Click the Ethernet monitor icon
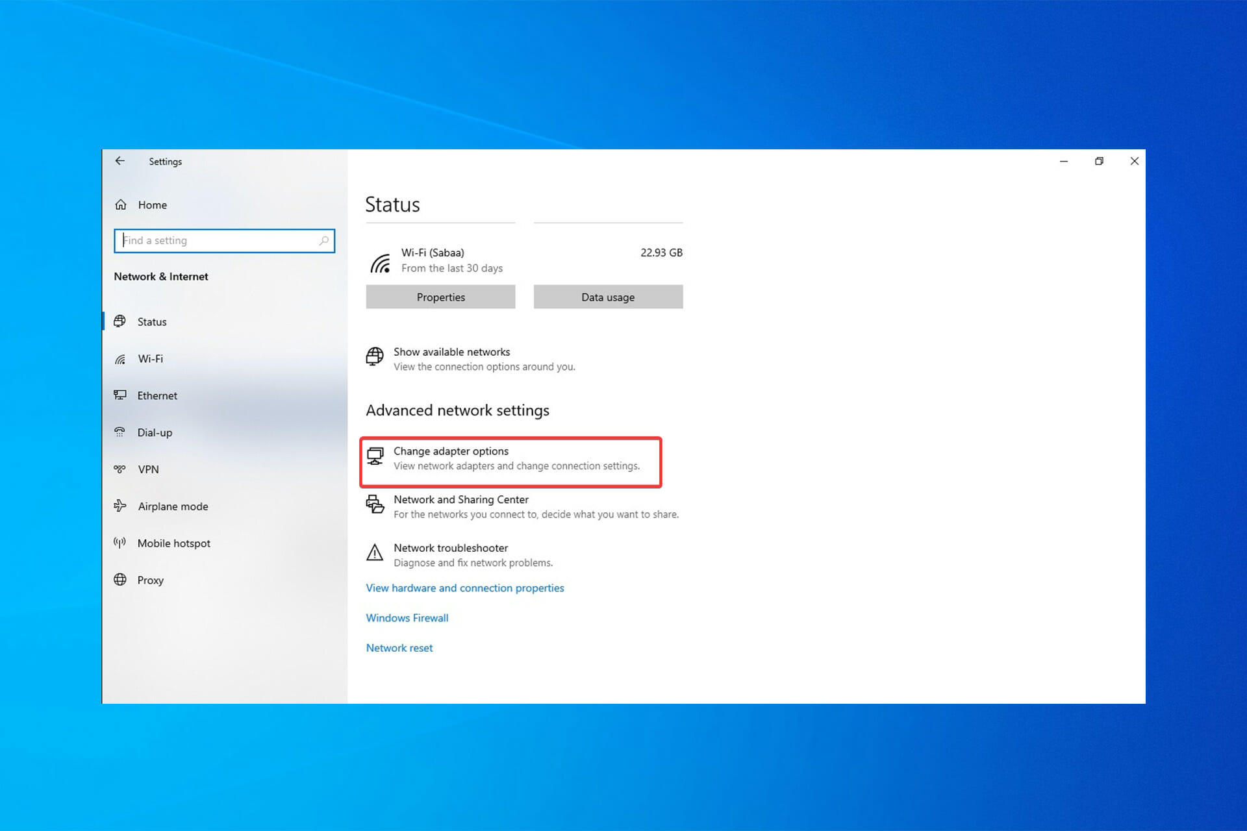Viewport: 1247px width, 831px height. point(120,395)
